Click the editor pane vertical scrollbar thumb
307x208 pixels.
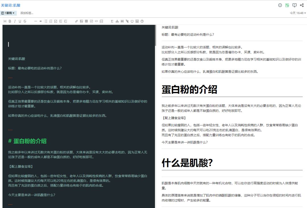(x=156, y=35)
